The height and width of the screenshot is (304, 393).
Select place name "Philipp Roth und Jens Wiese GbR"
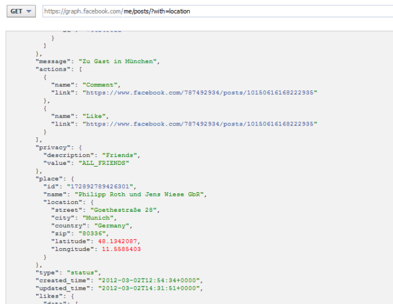click(x=139, y=195)
